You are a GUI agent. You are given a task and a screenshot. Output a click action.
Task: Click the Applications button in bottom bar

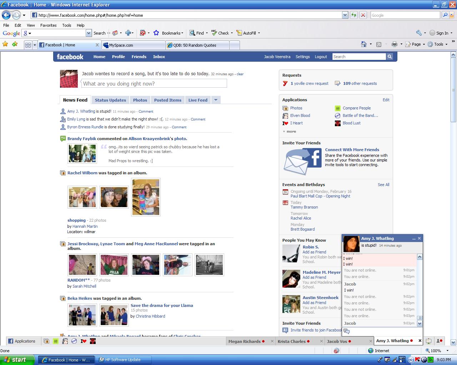[22, 341]
